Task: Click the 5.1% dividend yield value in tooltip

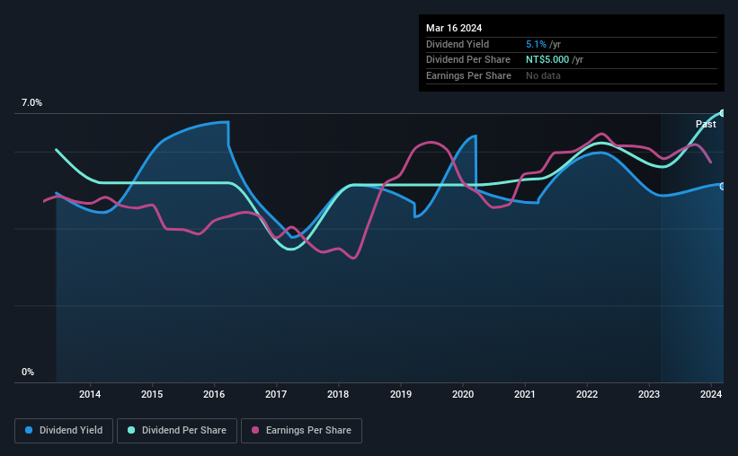Action: [x=536, y=44]
